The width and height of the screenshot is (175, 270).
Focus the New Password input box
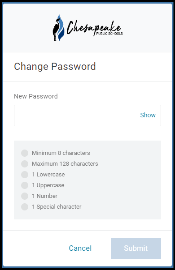pos(87,116)
